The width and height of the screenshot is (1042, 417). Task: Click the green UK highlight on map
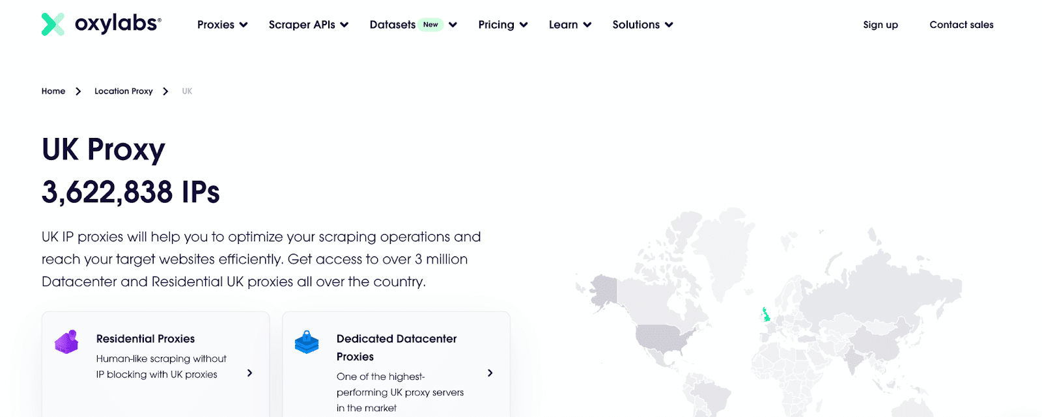[766, 316]
